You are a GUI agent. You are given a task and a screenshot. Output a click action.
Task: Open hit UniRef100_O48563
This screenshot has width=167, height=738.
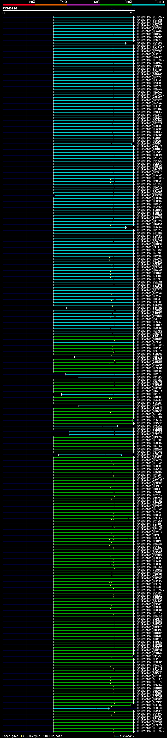click(x=150, y=34)
